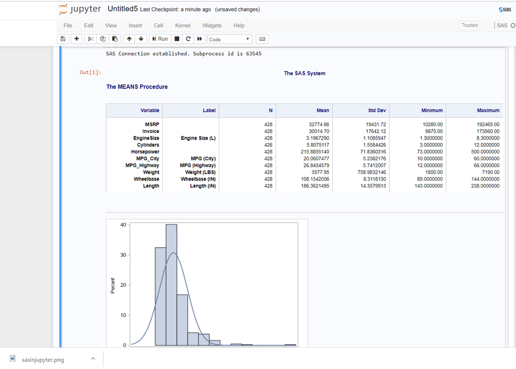Viewport: 516px width, 369px height.
Task: Interrupt the kernel with stop icon
Action: tap(177, 39)
